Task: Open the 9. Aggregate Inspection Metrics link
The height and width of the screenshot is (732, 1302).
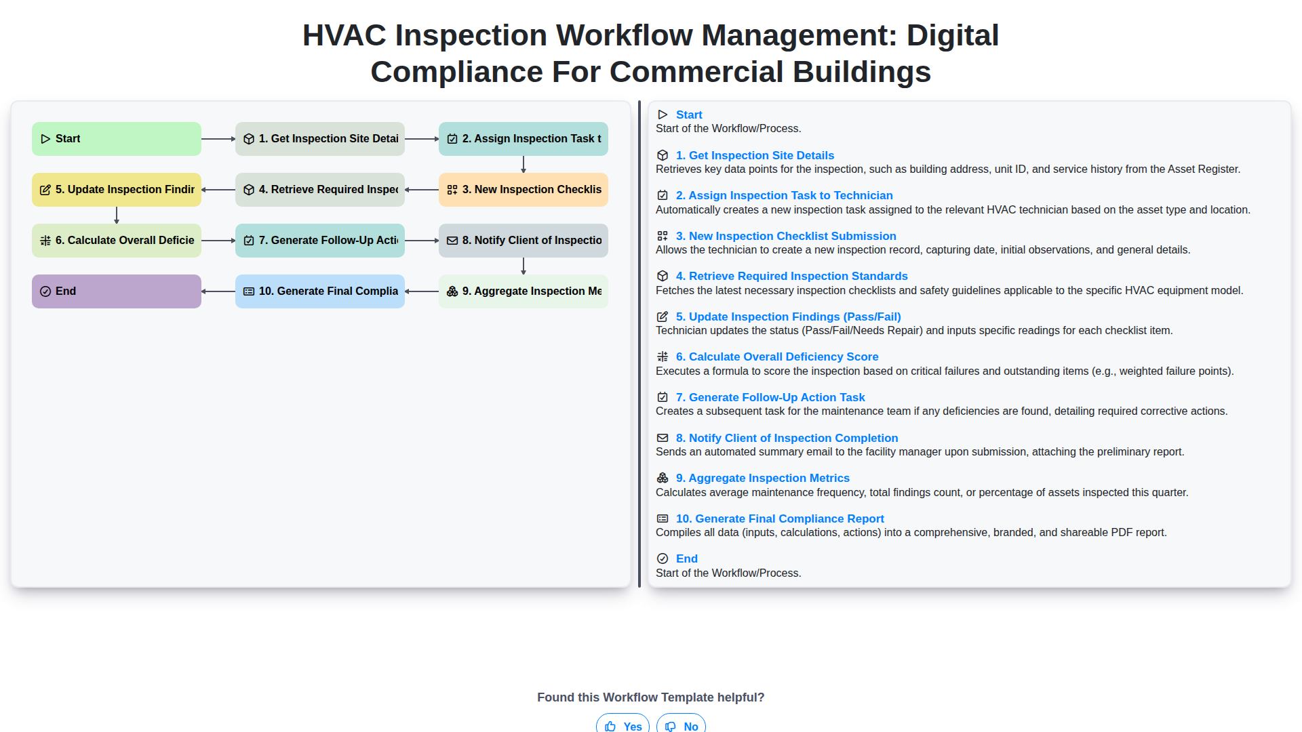Action: [x=763, y=478]
